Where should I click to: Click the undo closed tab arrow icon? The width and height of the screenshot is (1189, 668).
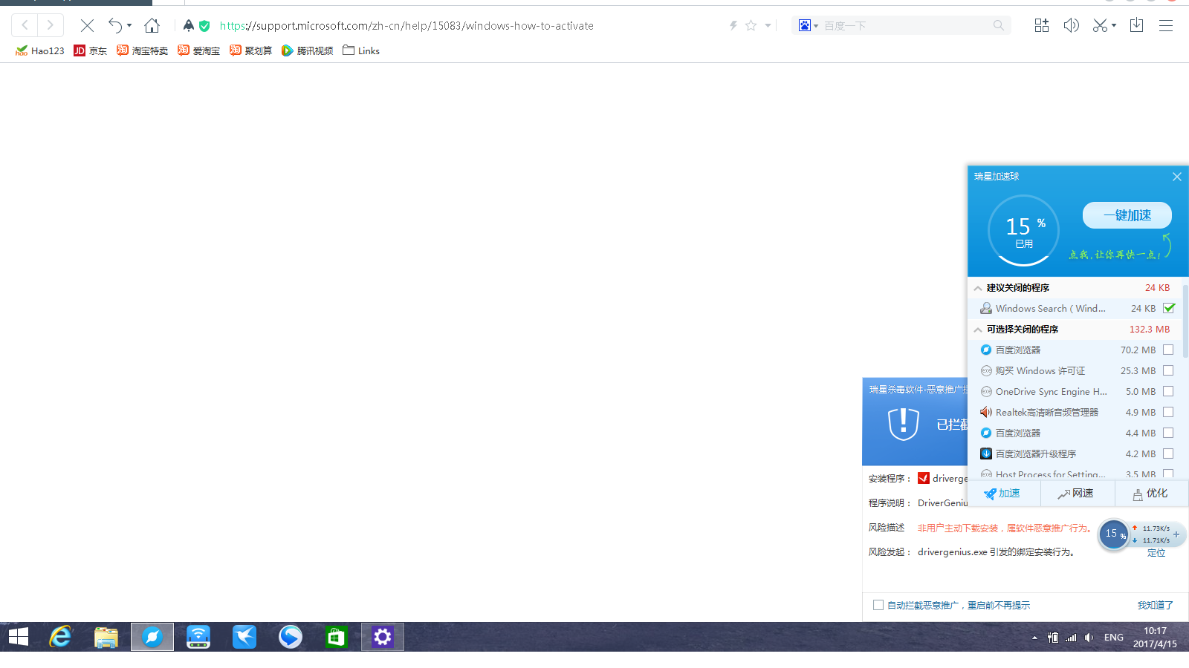pos(114,25)
